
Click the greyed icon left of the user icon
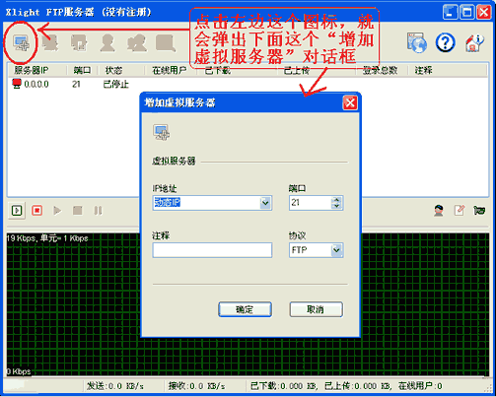[x=79, y=43]
